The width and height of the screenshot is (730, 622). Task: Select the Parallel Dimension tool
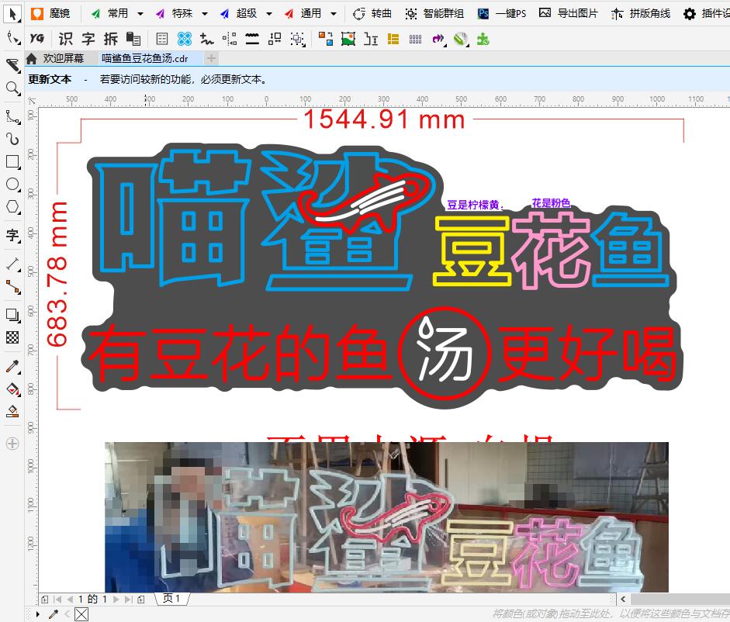coord(12,264)
